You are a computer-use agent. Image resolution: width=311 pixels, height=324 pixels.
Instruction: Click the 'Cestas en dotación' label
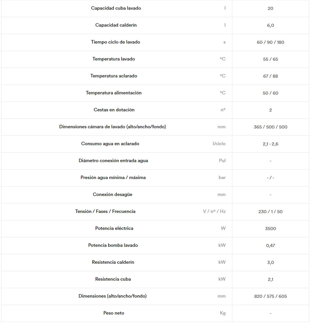tap(114, 110)
